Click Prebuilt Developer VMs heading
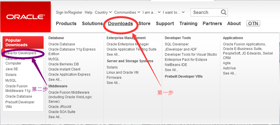The height and width of the screenshot is (125, 280). click(184, 76)
